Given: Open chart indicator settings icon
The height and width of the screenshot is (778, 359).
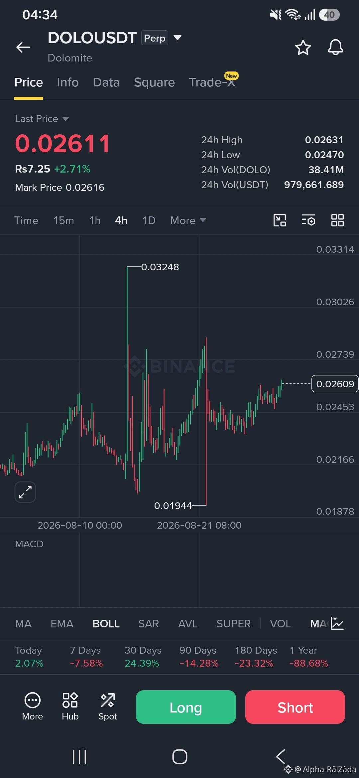Looking at the screenshot, I should 308,220.
